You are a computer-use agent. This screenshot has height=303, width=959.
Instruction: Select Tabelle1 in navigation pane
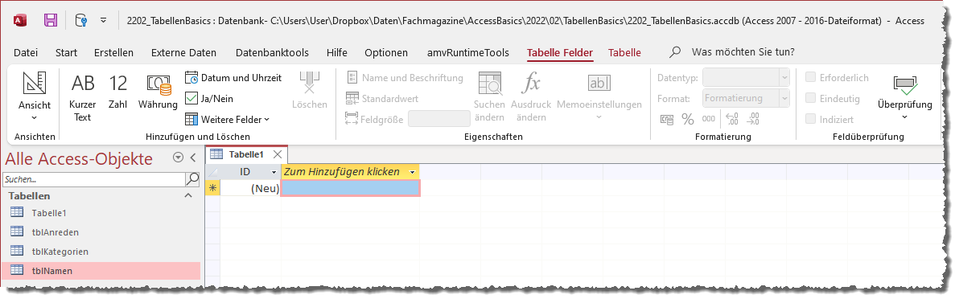[x=101, y=213]
